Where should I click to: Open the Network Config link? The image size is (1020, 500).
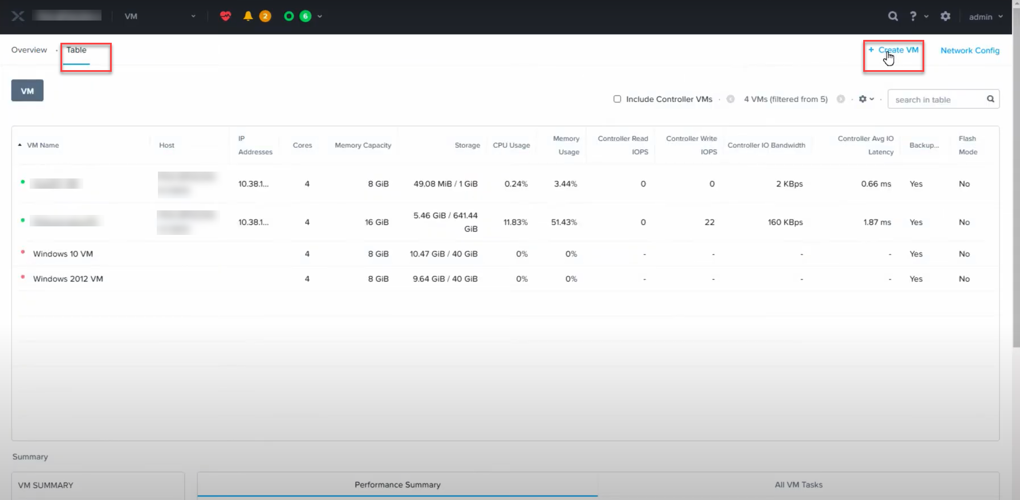point(970,51)
